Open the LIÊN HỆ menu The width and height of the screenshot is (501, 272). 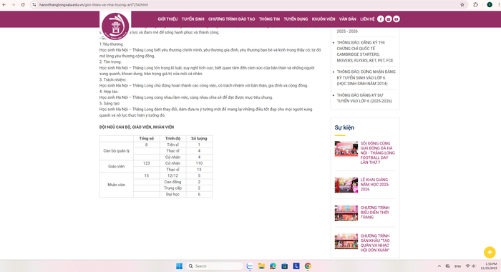pos(367,19)
